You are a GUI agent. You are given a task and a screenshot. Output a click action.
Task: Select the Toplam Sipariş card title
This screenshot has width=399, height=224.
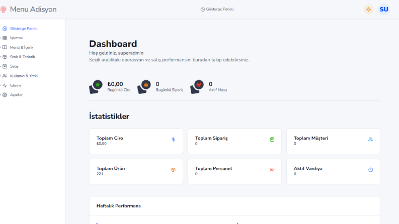point(211,138)
